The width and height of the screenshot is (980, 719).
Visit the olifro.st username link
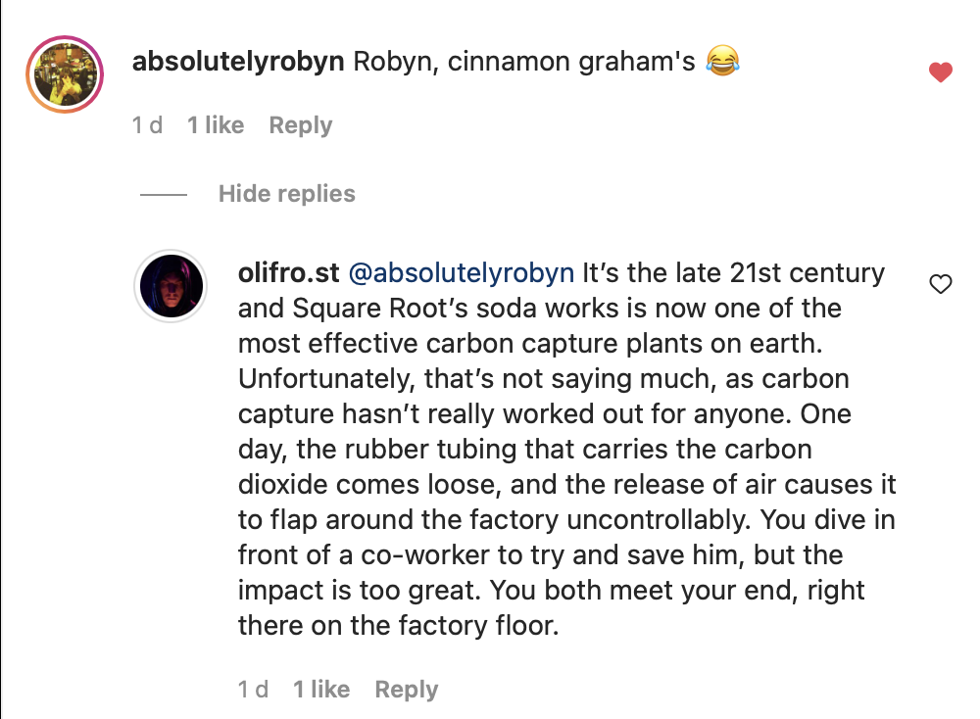(x=288, y=272)
